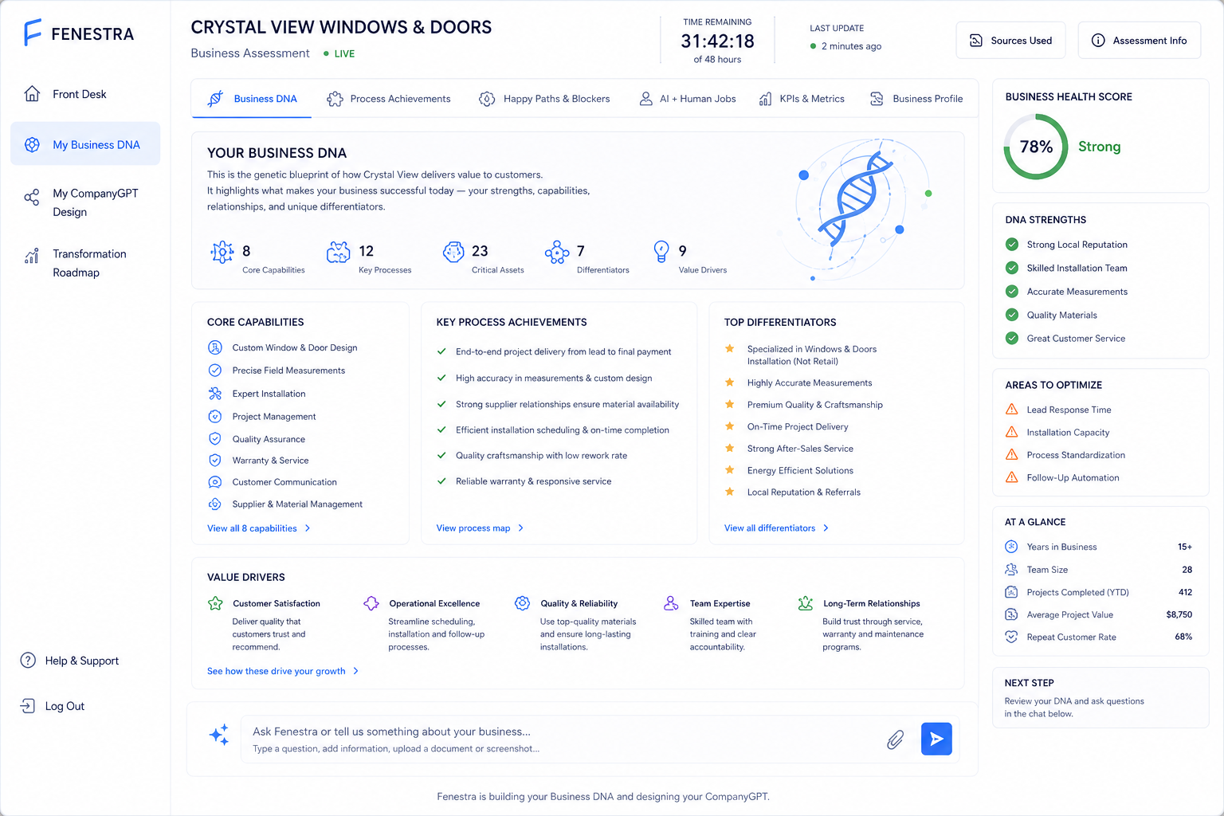Click the DNA helix illustration

point(857,198)
